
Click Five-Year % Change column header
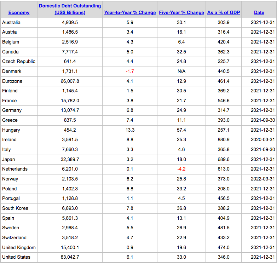[x=181, y=12]
